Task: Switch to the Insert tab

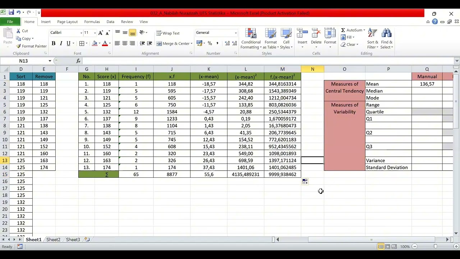Action: (46, 22)
